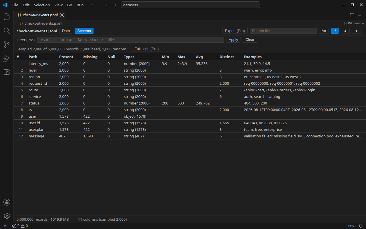Click the Full scan (Pro) button

pyautogui.click(x=146, y=49)
